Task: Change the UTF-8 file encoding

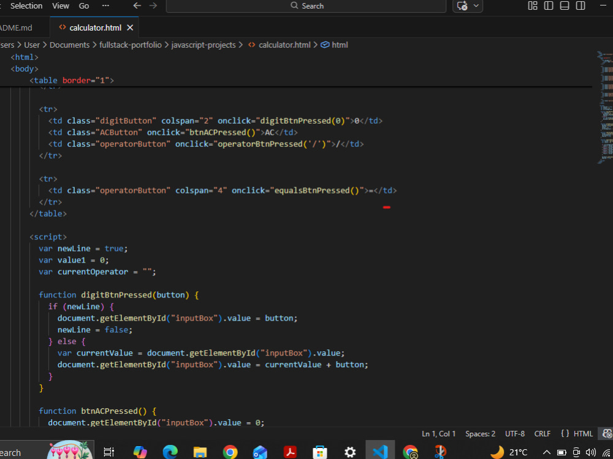Action: point(515,434)
